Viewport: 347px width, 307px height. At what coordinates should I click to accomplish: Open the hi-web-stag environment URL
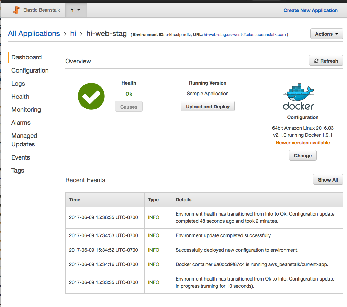[245, 35]
